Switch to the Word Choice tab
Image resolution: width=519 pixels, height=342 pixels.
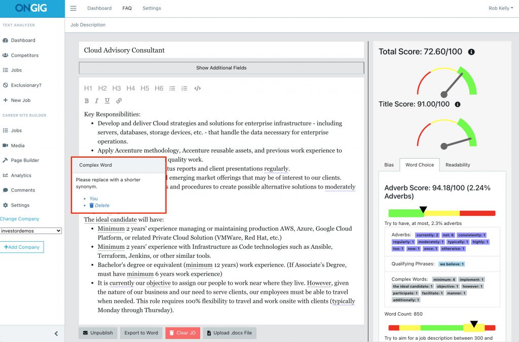coord(420,165)
